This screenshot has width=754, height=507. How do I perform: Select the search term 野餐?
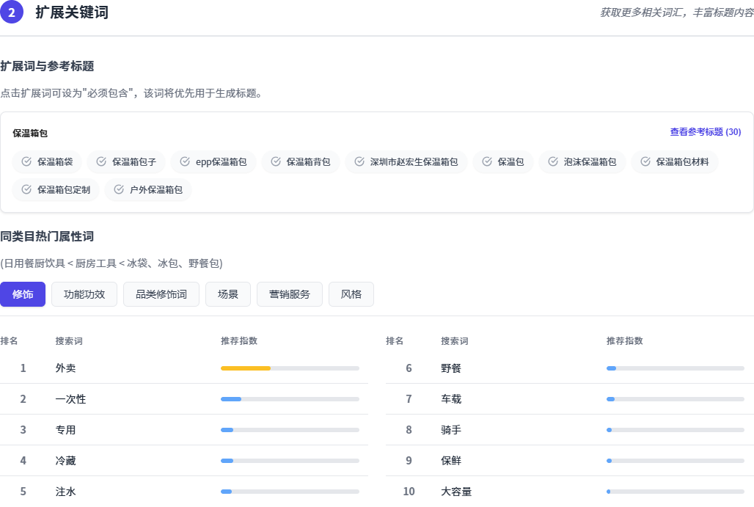(x=451, y=368)
